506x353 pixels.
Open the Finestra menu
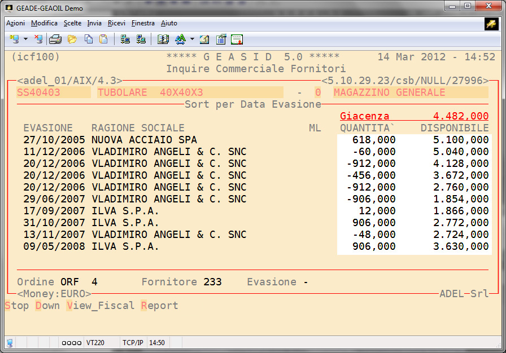pyautogui.click(x=143, y=23)
